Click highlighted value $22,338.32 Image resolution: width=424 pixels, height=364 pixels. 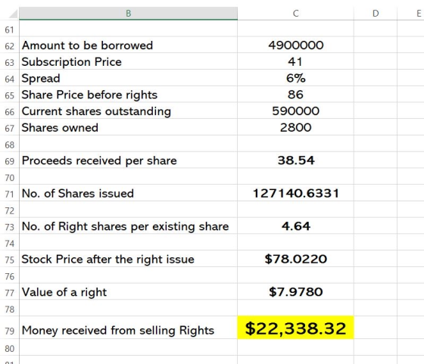(295, 328)
